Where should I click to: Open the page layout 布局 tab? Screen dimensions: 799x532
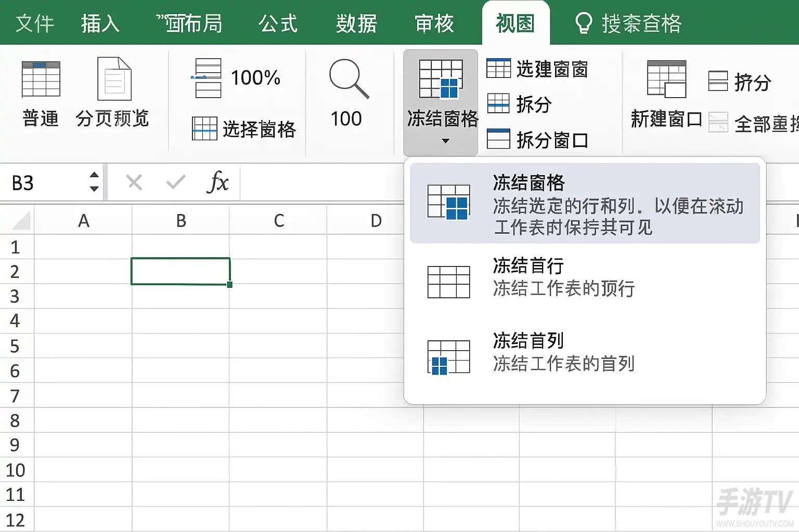coord(189,23)
